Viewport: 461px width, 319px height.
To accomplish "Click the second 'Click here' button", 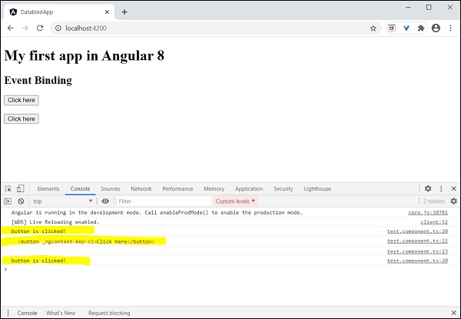I will pyautogui.click(x=22, y=119).
